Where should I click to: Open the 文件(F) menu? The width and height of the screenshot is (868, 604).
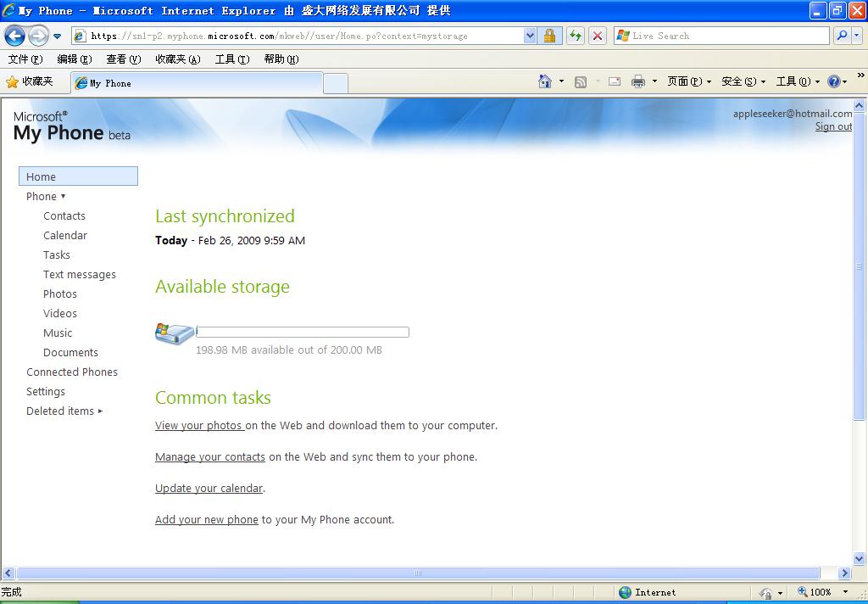coord(25,59)
